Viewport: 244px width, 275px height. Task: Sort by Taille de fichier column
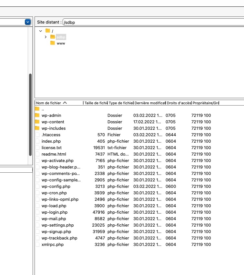(x=96, y=103)
